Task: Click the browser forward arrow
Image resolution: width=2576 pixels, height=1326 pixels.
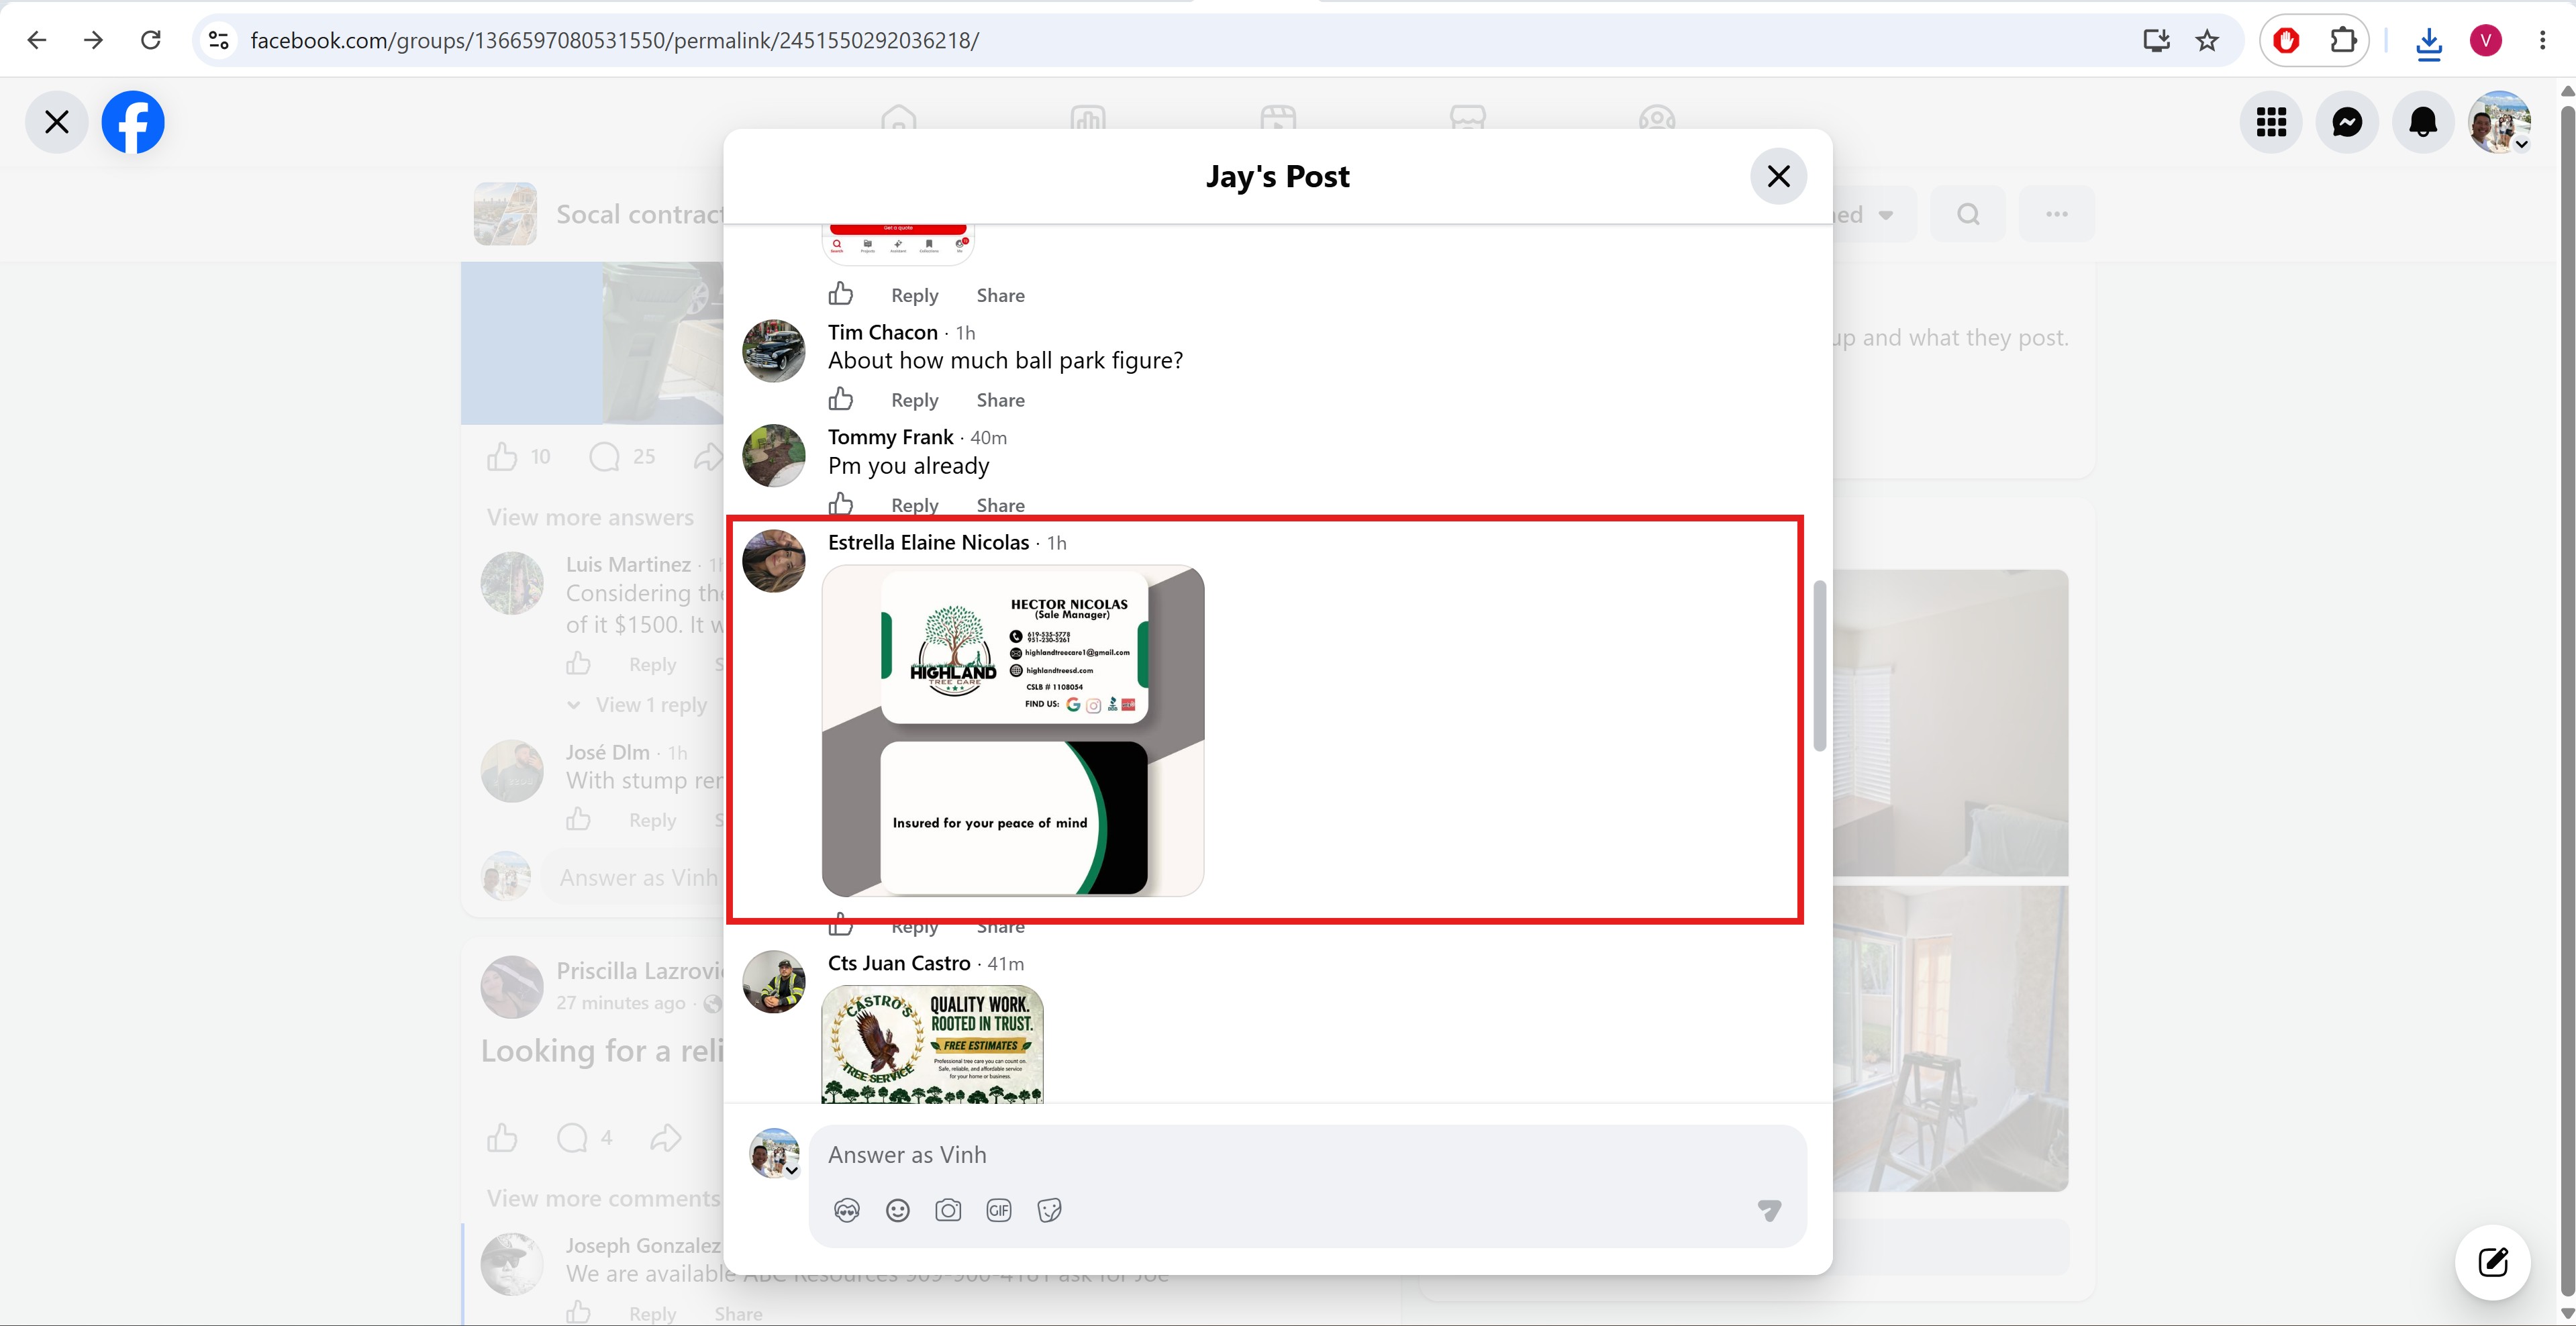Action: coord(93,40)
